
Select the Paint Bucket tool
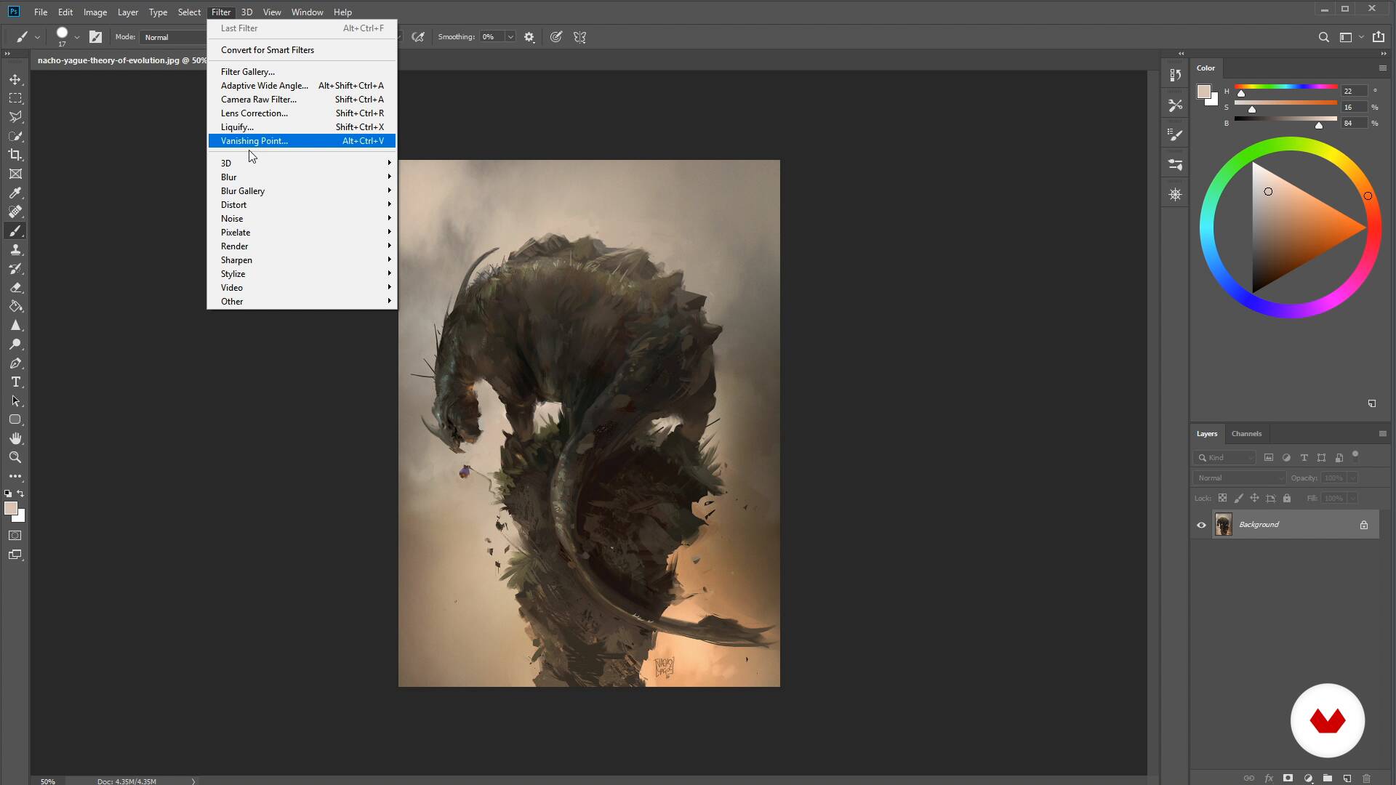click(15, 306)
